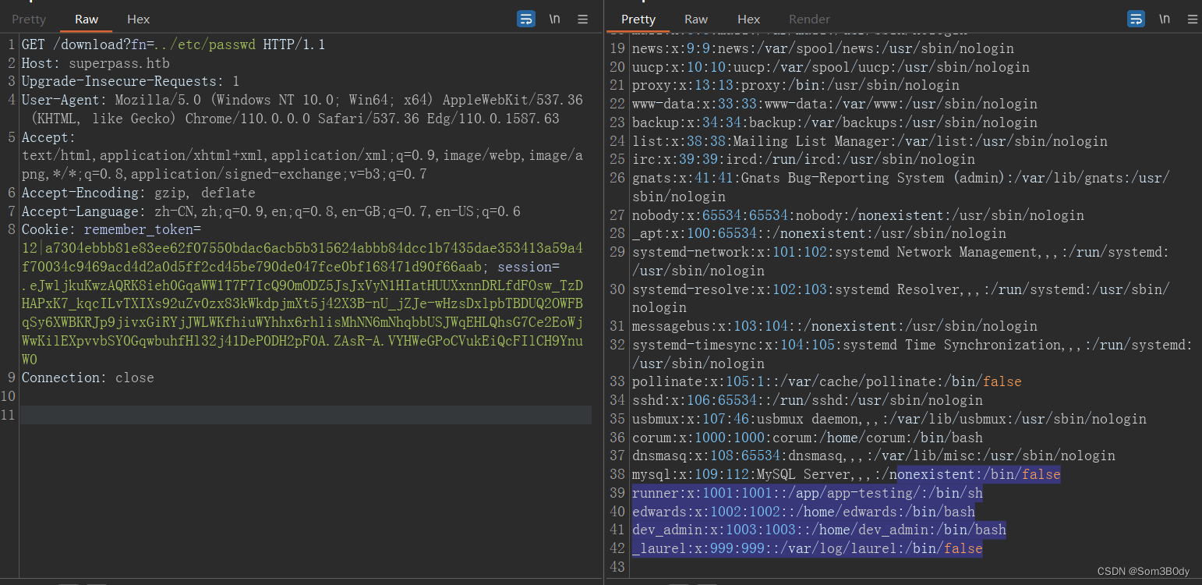
Task: Click line number 43 in response
Action: point(617,567)
